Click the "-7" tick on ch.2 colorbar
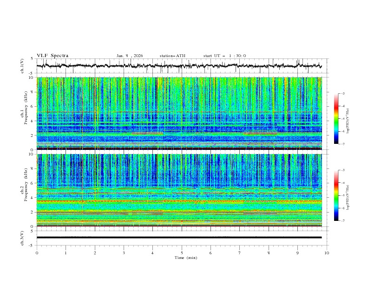The height and width of the screenshot is (284, 368). click(342, 221)
